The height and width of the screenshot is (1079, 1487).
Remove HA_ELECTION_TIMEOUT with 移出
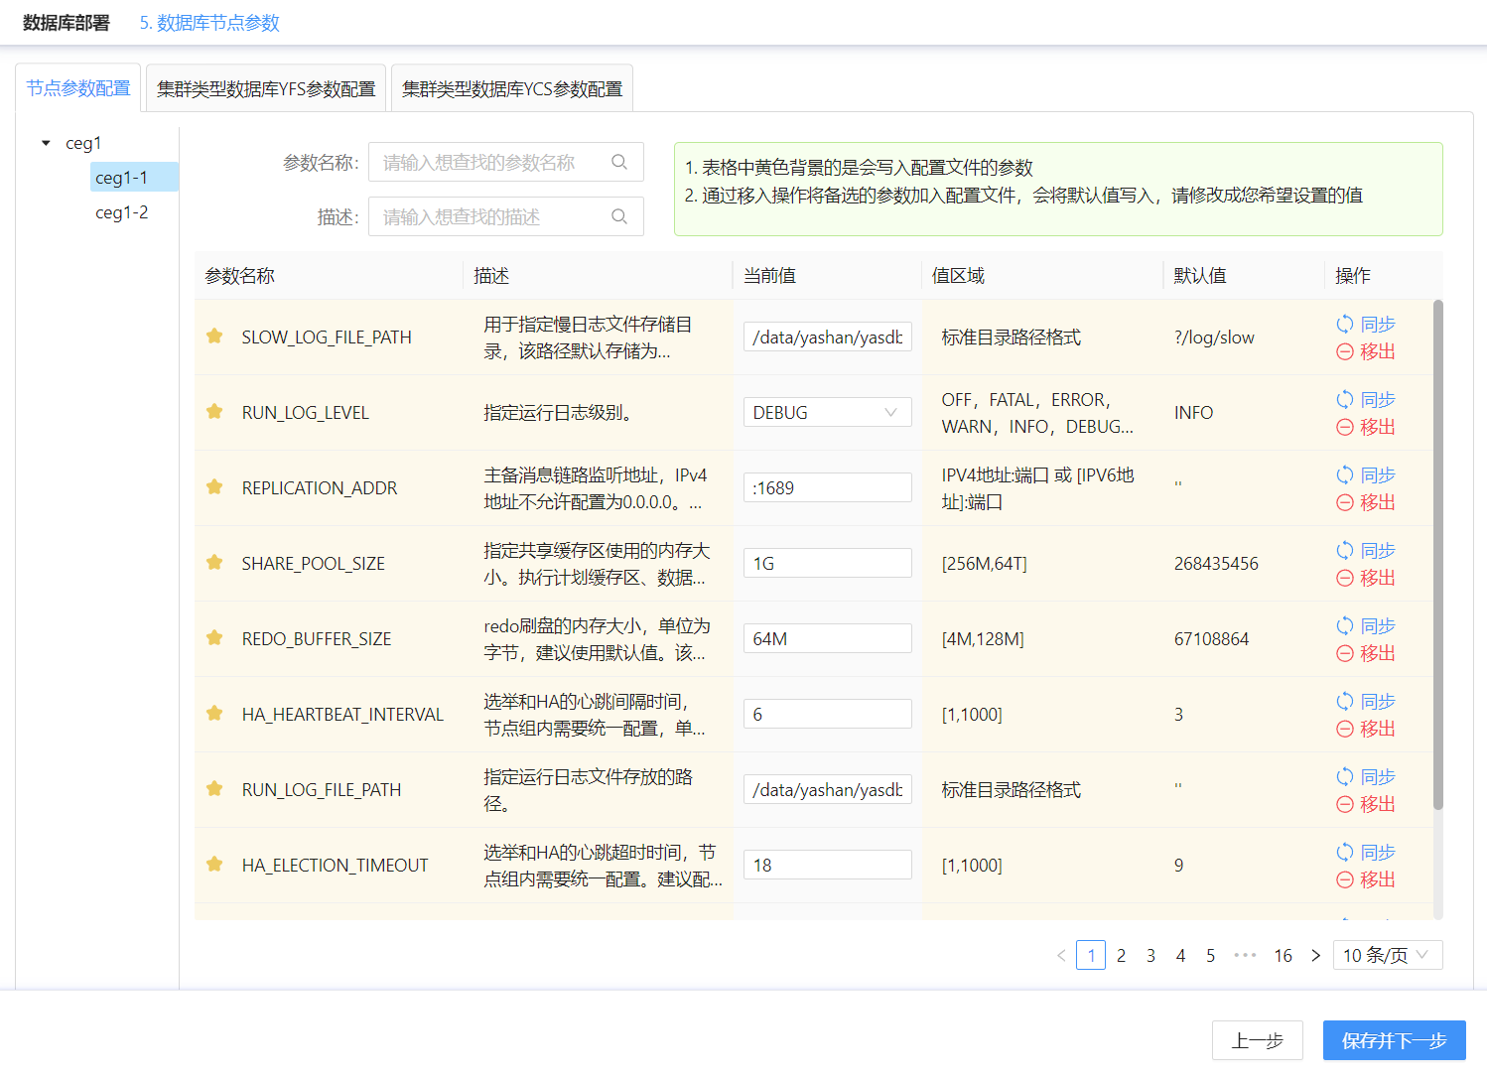click(1366, 879)
